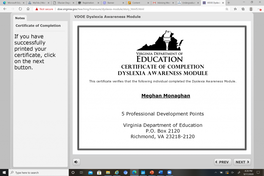The height and width of the screenshot is (176, 264).
Task: Click the address bar URL
Action: coord(101,9)
